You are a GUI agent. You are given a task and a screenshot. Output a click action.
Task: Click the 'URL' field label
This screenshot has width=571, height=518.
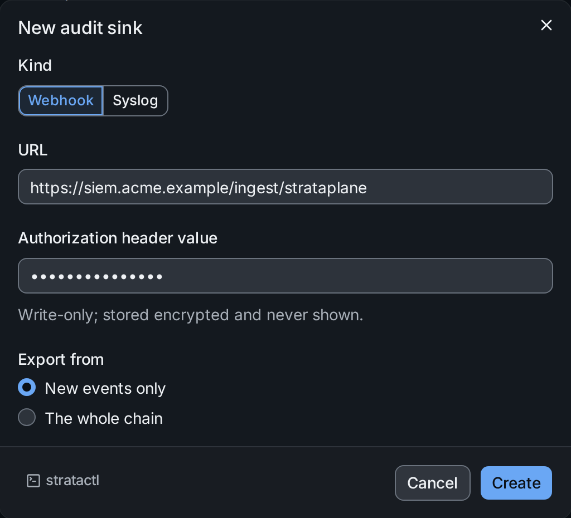(x=33, y=150)
